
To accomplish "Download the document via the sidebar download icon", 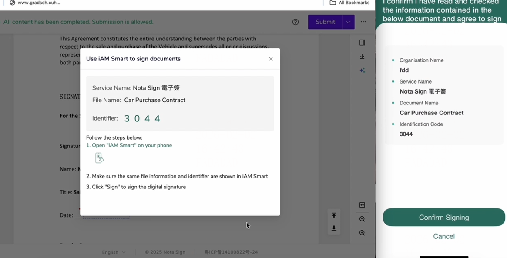I will 362,57.
